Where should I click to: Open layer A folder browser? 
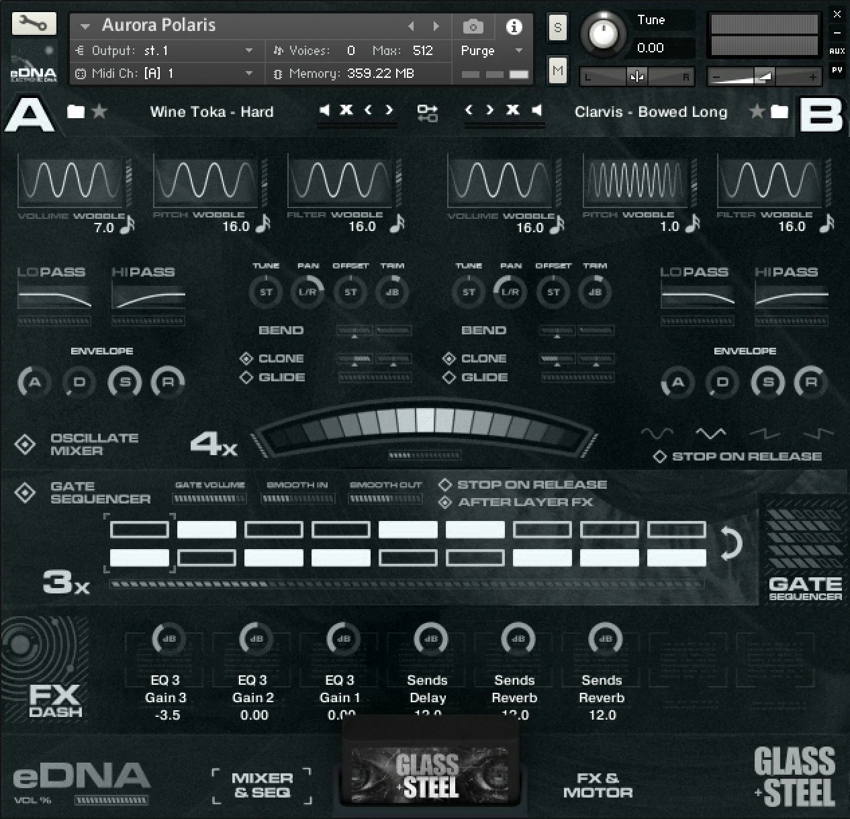coord(76,111)
